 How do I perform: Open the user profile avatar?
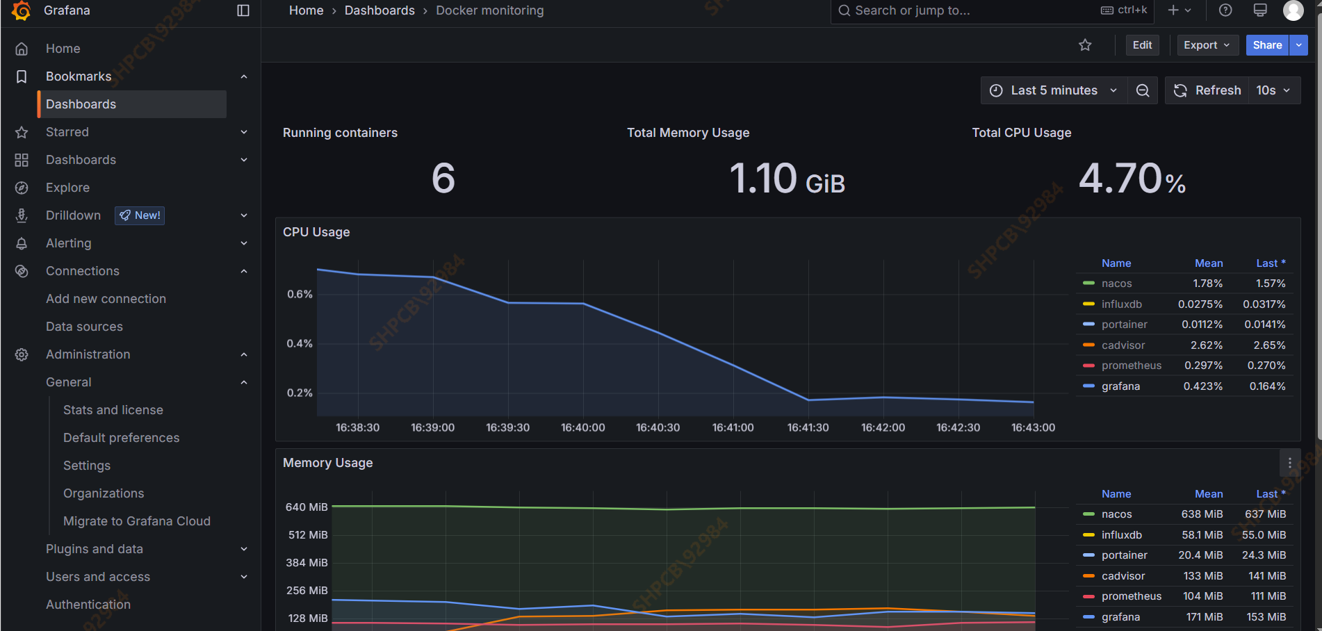click(1294, 10)
